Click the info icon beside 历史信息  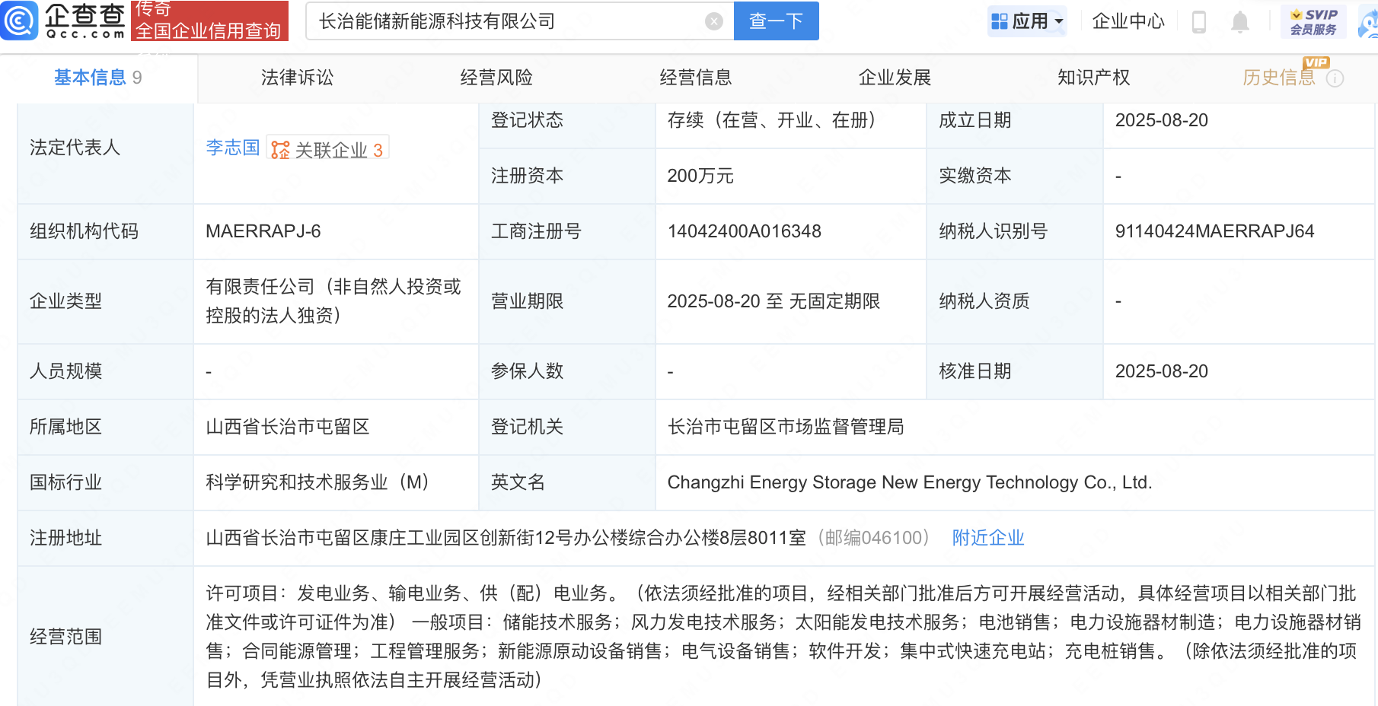[x=1335, y=78]
